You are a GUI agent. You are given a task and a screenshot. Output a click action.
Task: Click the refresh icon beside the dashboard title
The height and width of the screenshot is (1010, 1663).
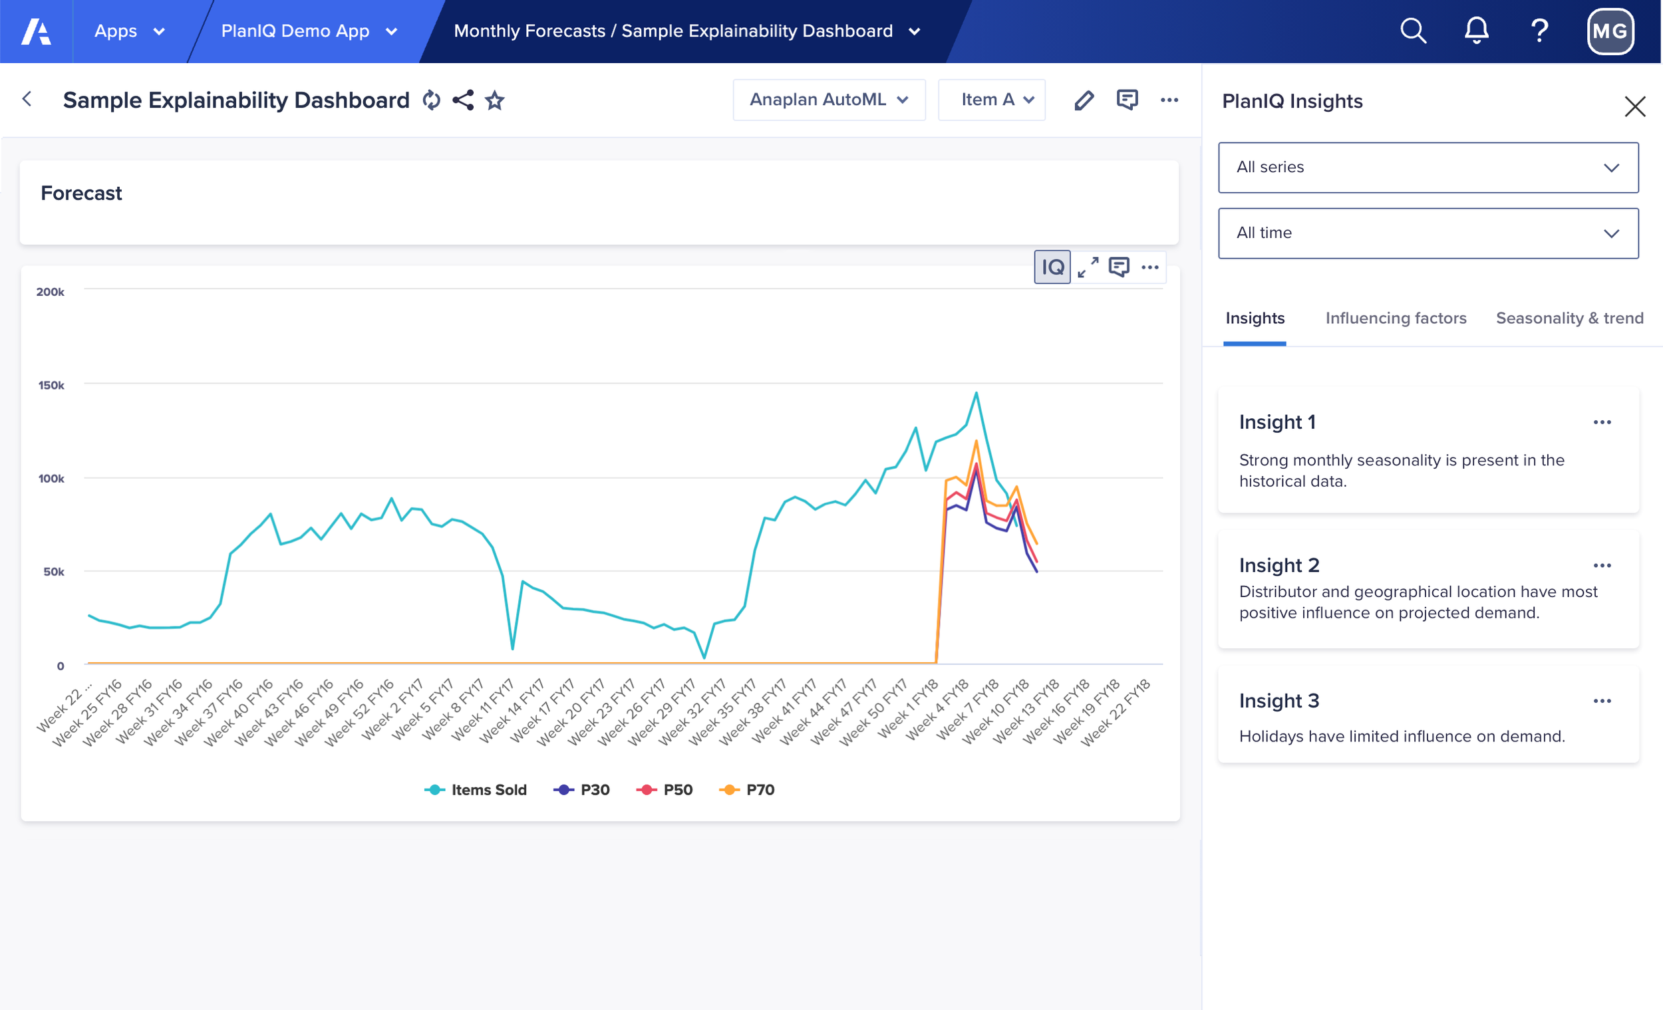431,100
